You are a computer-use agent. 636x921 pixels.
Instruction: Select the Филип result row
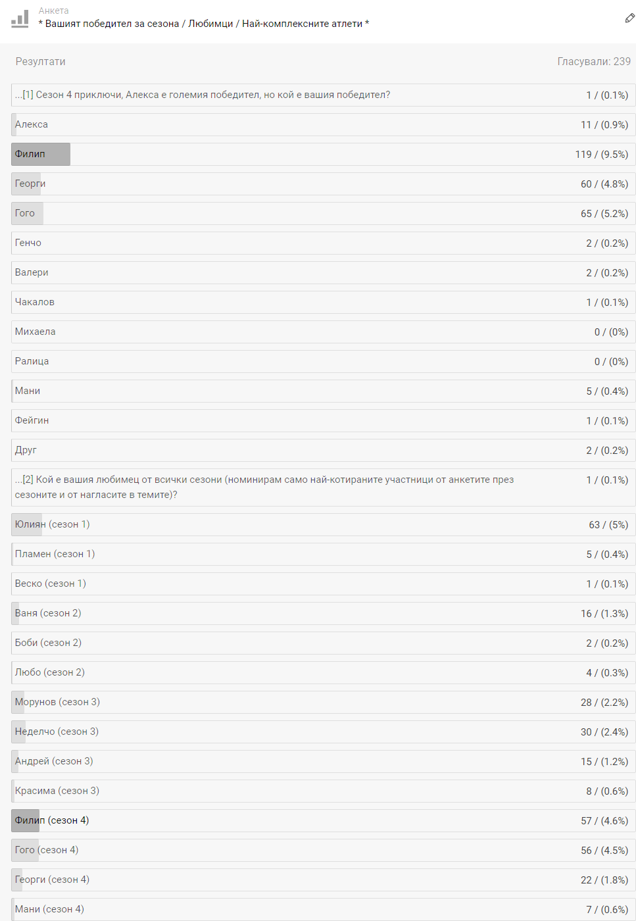pos(324,154)
